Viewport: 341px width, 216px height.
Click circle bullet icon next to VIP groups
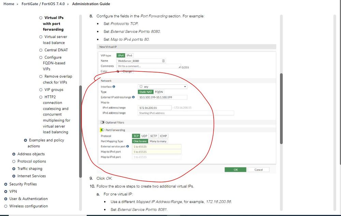41,90
